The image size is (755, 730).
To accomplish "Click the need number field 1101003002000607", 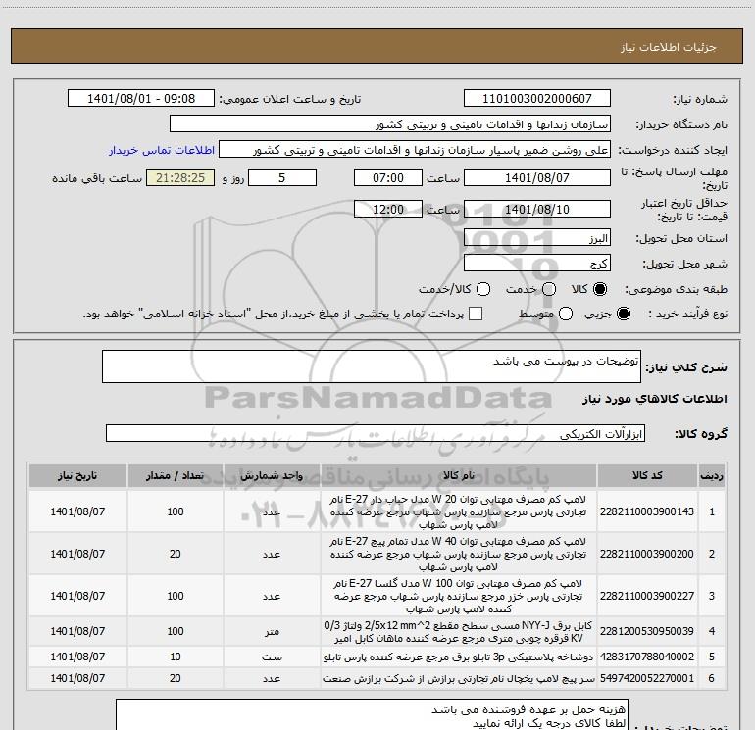I will pyautogui.click(x=537, y=99).
